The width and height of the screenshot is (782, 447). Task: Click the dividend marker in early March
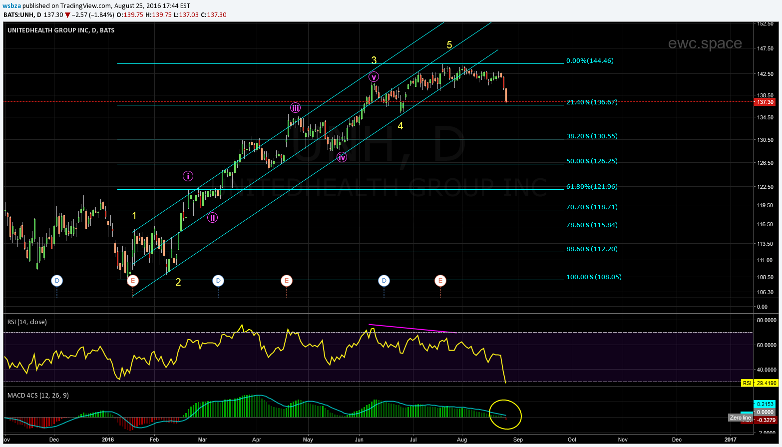(218, 281)
